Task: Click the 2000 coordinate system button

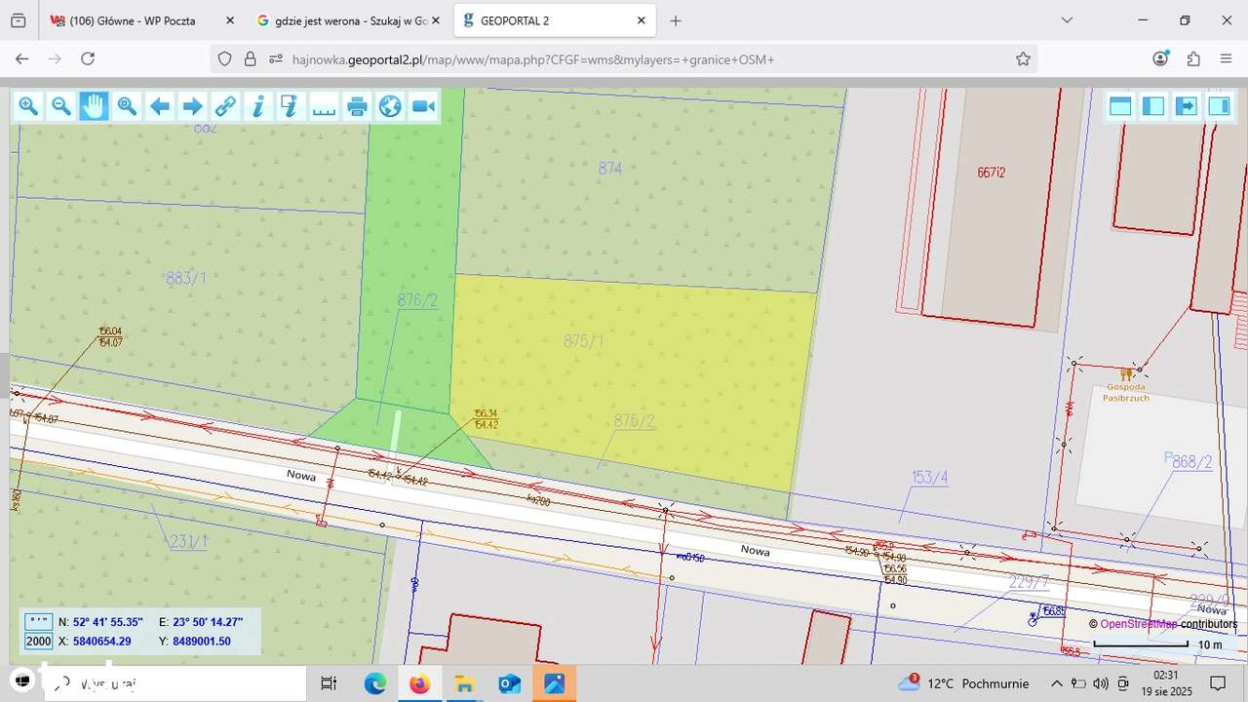Action: pos(39,642)
